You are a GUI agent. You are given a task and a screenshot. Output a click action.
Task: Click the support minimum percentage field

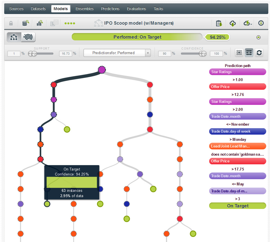coord(14,53)
